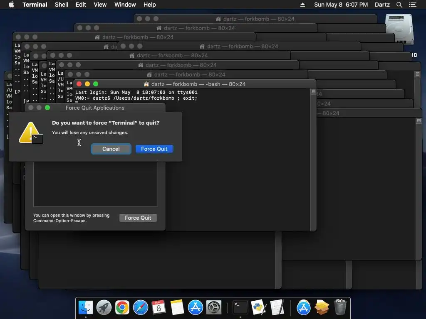This screenshot has height=319, width=426.
Task: Click green zoom button of Force Quit Applications window
Action: point(47,108)
